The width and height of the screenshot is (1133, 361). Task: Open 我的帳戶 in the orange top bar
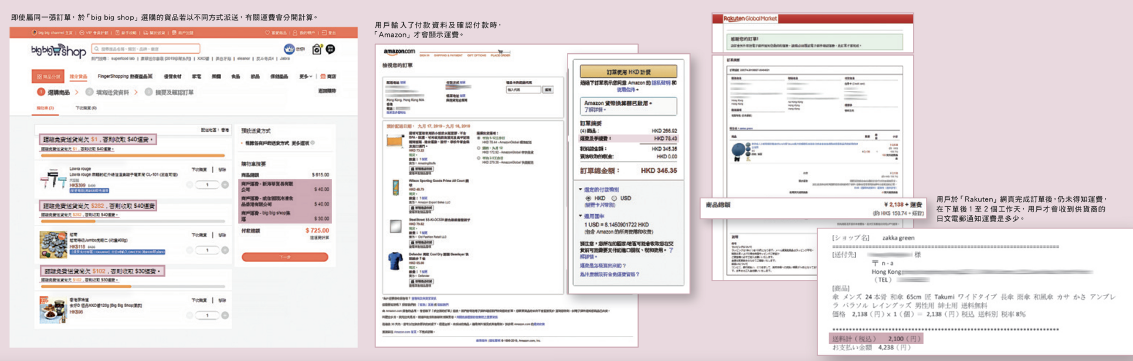point(304,33)
